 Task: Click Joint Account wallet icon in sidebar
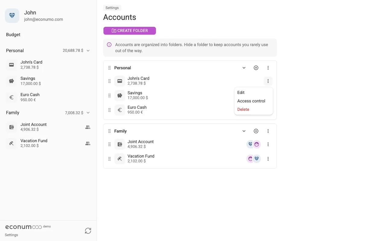11,127
